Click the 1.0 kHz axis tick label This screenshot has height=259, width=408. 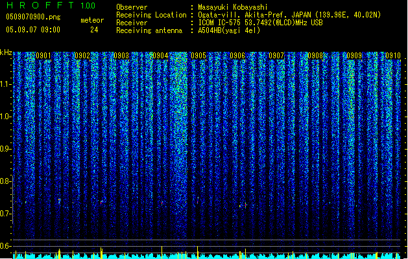click(x=6, y=117)
